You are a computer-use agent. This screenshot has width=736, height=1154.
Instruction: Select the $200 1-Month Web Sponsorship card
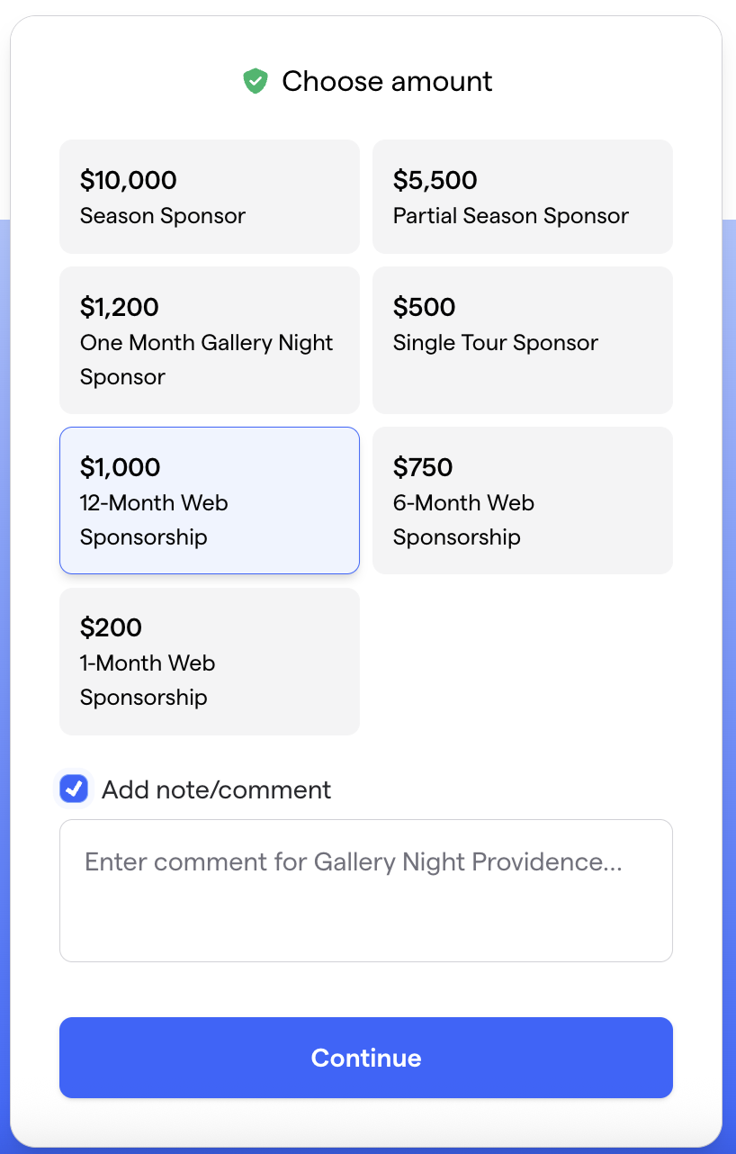tap(209, 661)
